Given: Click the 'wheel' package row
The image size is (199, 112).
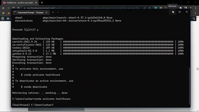Looking at the screenshot, I should click(x=64, y=18).
